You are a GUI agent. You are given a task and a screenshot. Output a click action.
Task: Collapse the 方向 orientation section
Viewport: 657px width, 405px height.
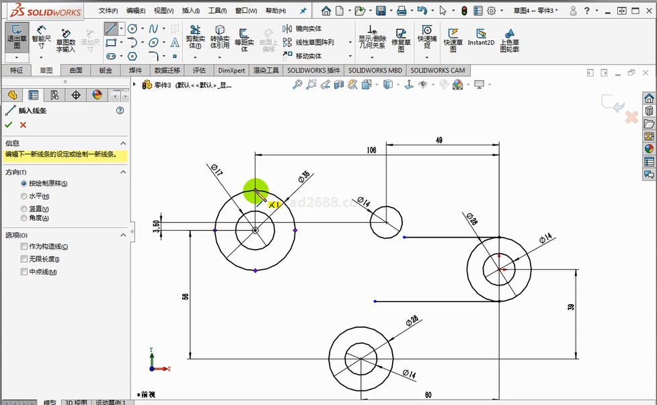pyautogui.click(x=123, y=172)
